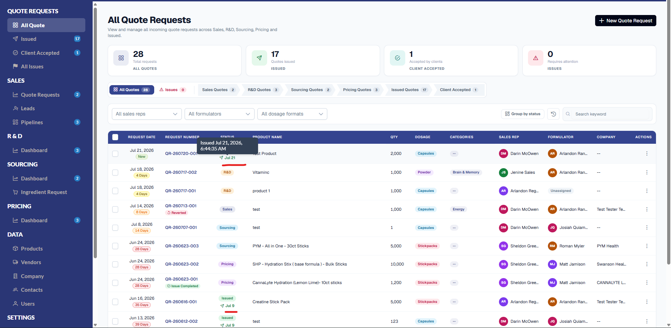Click the Issue Completed badge under QR-260623-001
The image size is (671, 328).
(183, 286)
